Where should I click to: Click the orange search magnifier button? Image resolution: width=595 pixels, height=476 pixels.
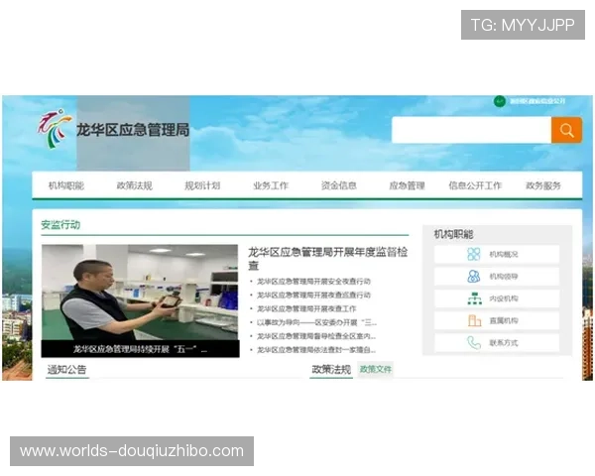pos(566,130)
